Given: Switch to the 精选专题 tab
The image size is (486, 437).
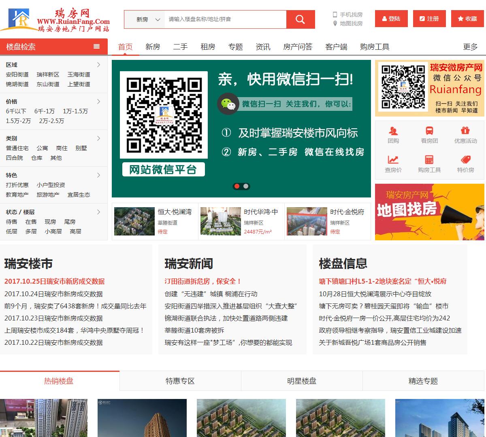Looking at the screenshot, I should (423, 381).
